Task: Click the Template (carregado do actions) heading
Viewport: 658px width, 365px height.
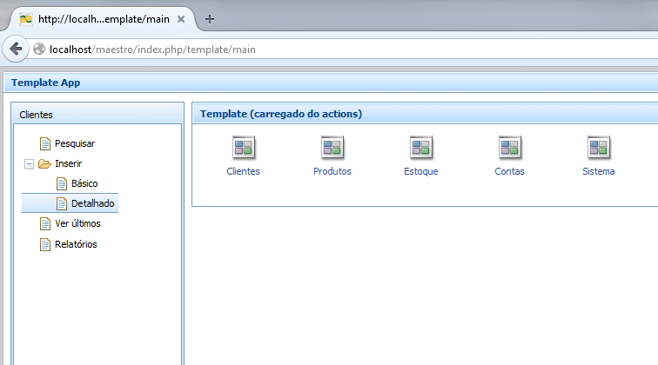Action: pyautogui.click(x=281, y=114)
